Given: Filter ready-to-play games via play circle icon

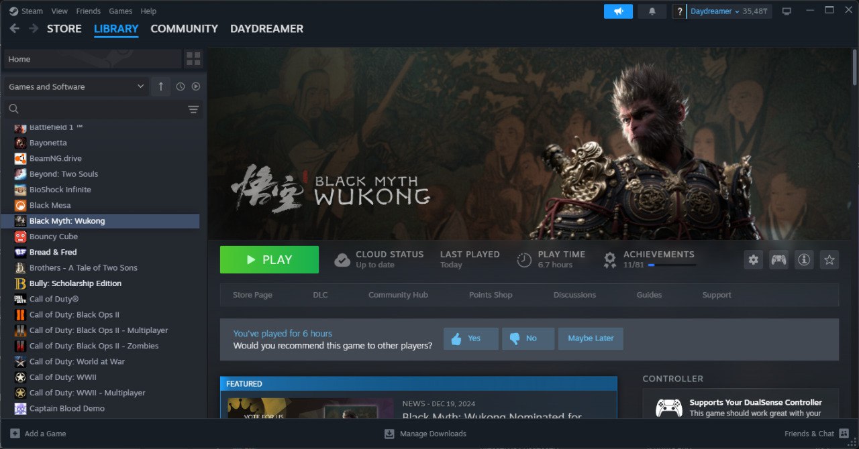Looking at the screenshot, I should click(x=196, y=86).
